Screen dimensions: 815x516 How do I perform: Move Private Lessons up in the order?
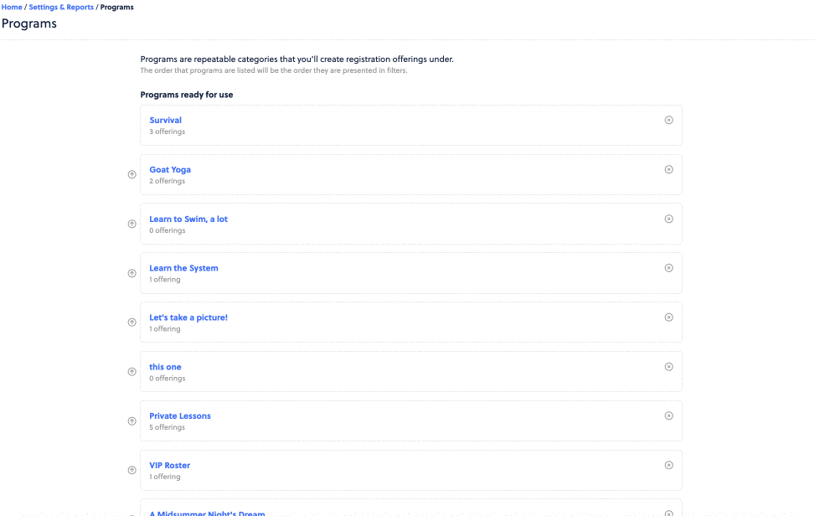pos(132,421)
